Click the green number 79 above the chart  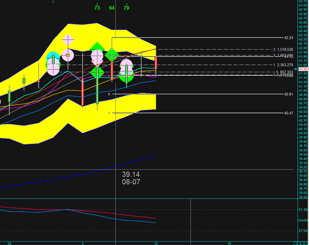click(126, 8)
